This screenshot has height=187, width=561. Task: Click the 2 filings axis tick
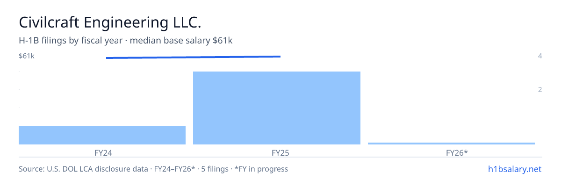pos(540,89)
